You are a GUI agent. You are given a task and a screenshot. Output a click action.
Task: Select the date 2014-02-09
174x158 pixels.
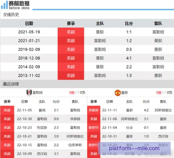coord(29,67)
